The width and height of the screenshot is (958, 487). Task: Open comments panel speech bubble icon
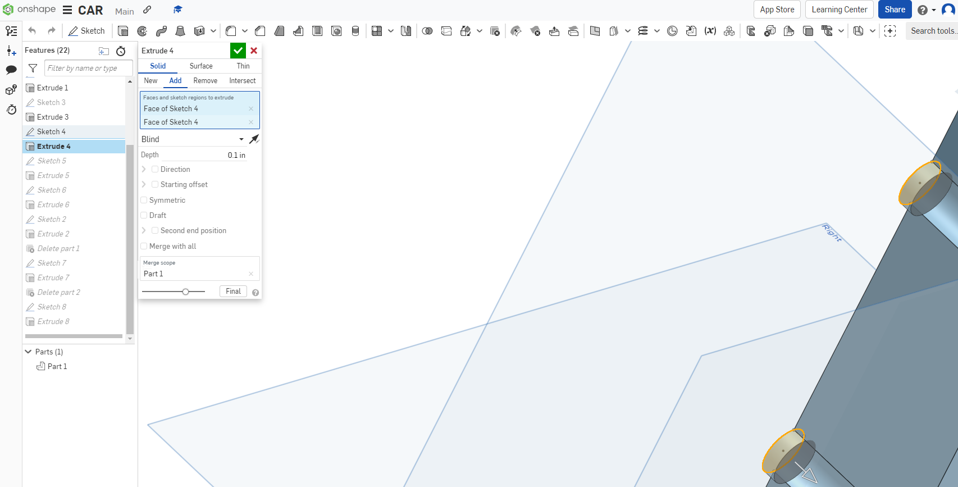coord(11,70)
